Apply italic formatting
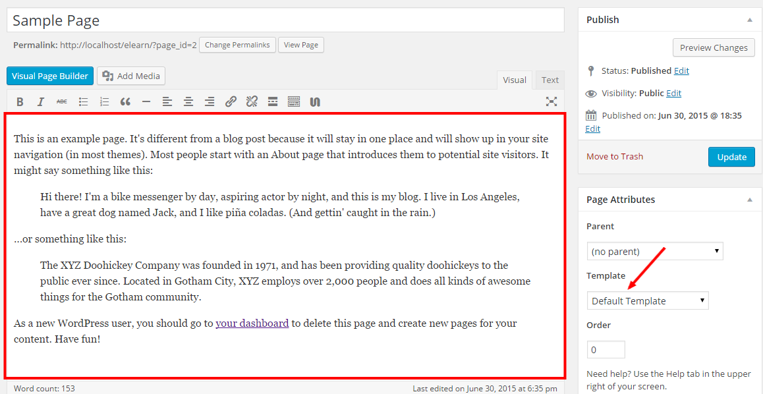The height and width of the screenshot is (394, 763). tap(40, 101)
